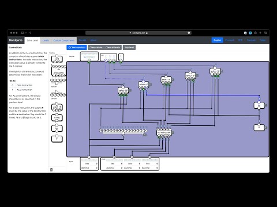Select the Russian language option
Viewport: 277px width, 207px height.
[229, 40]
